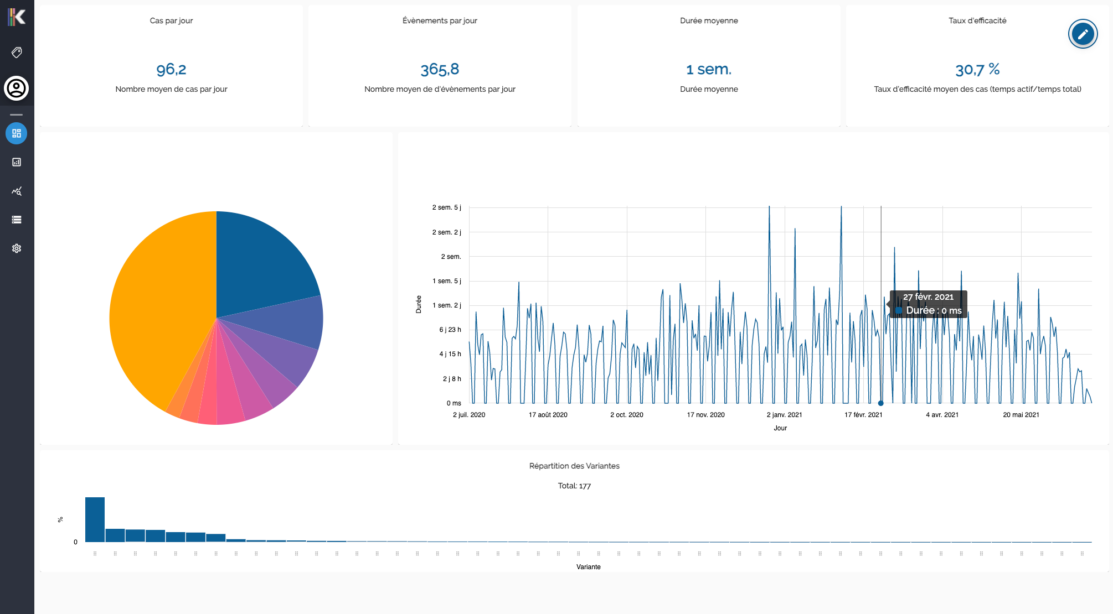This screenshot has width=1113, height=614.
Task: Click the 'Cas par jour' title
Action: click(171, 20)
